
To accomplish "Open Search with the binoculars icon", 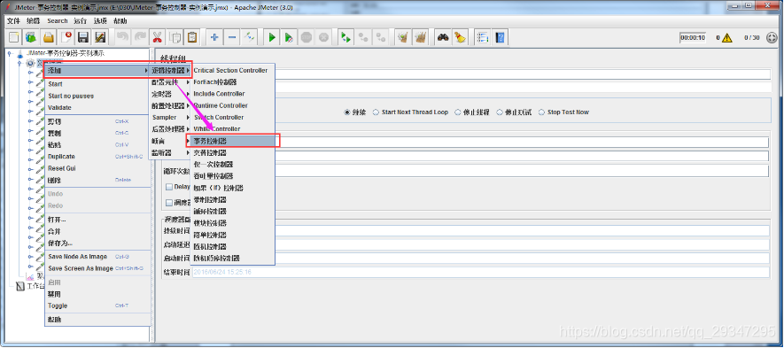I will pos(443,37).
